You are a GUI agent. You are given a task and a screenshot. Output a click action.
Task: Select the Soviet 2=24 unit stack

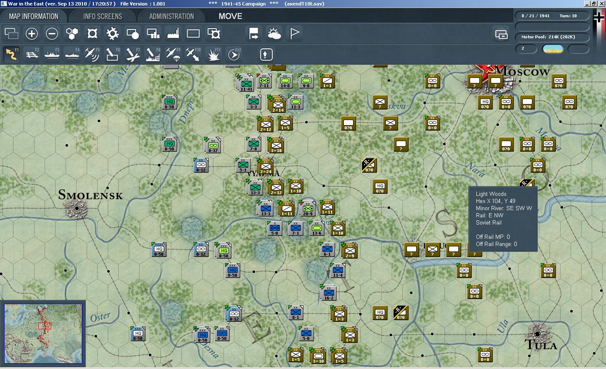point(266,167)
